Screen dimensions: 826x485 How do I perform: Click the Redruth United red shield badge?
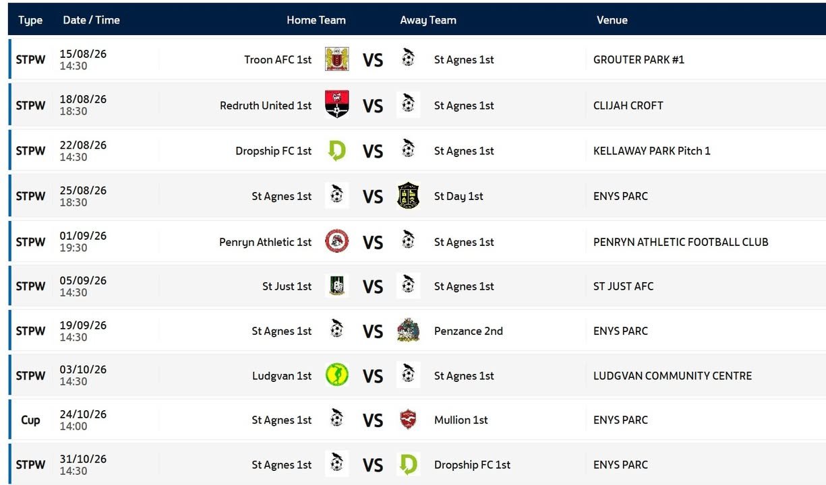click(336, 104)
